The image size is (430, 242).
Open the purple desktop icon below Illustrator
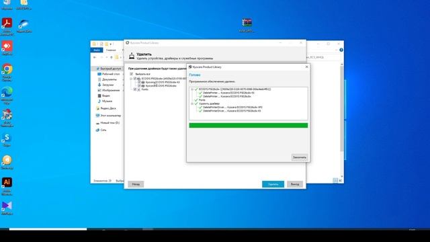(x=7, y=208)
